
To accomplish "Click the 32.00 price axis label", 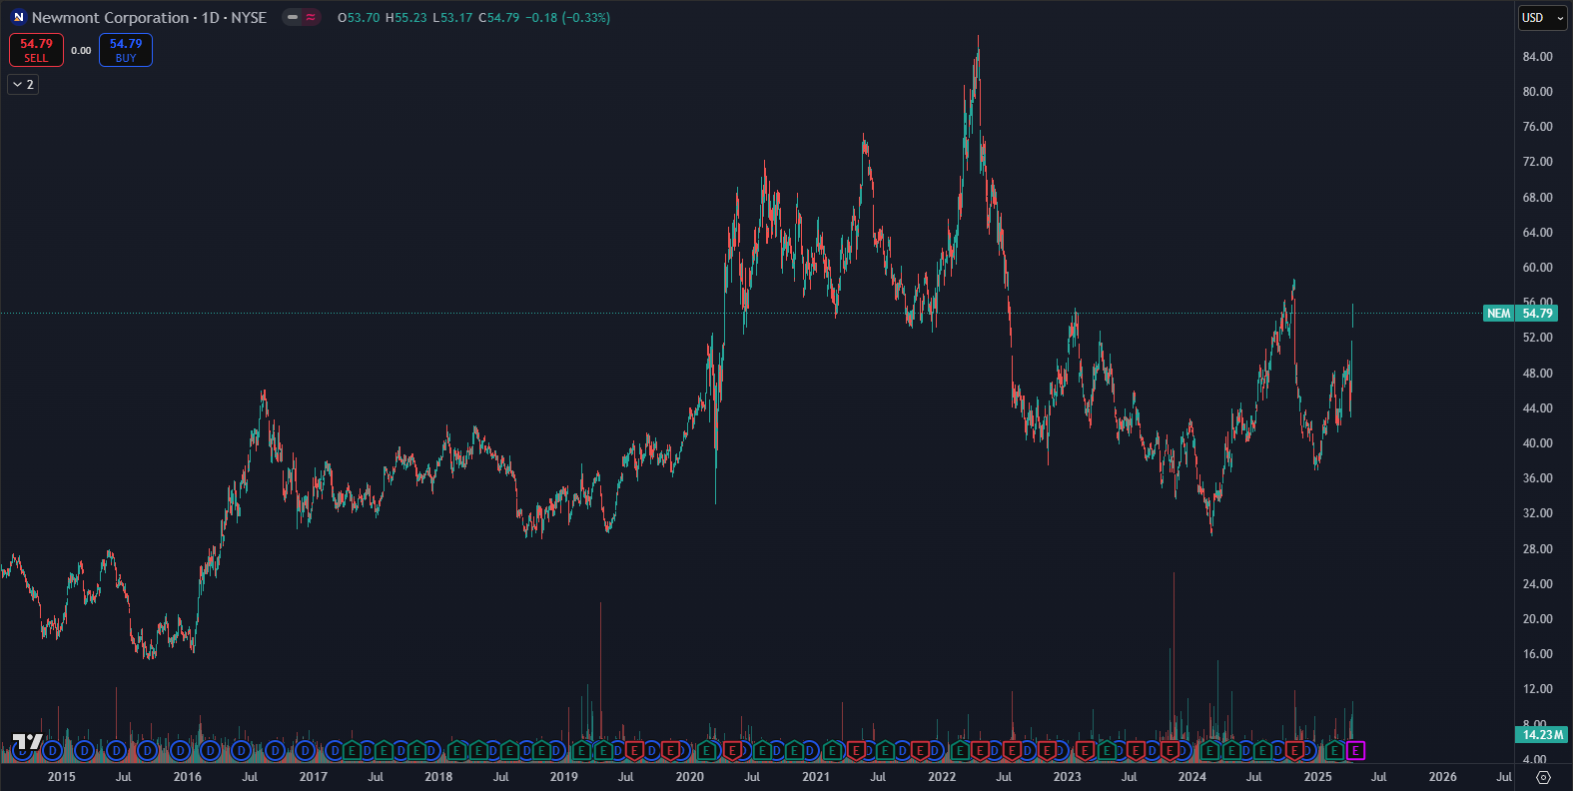I will point(1537,513).
